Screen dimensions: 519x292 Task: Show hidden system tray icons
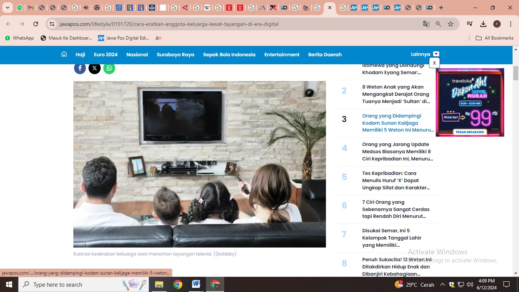443,284
